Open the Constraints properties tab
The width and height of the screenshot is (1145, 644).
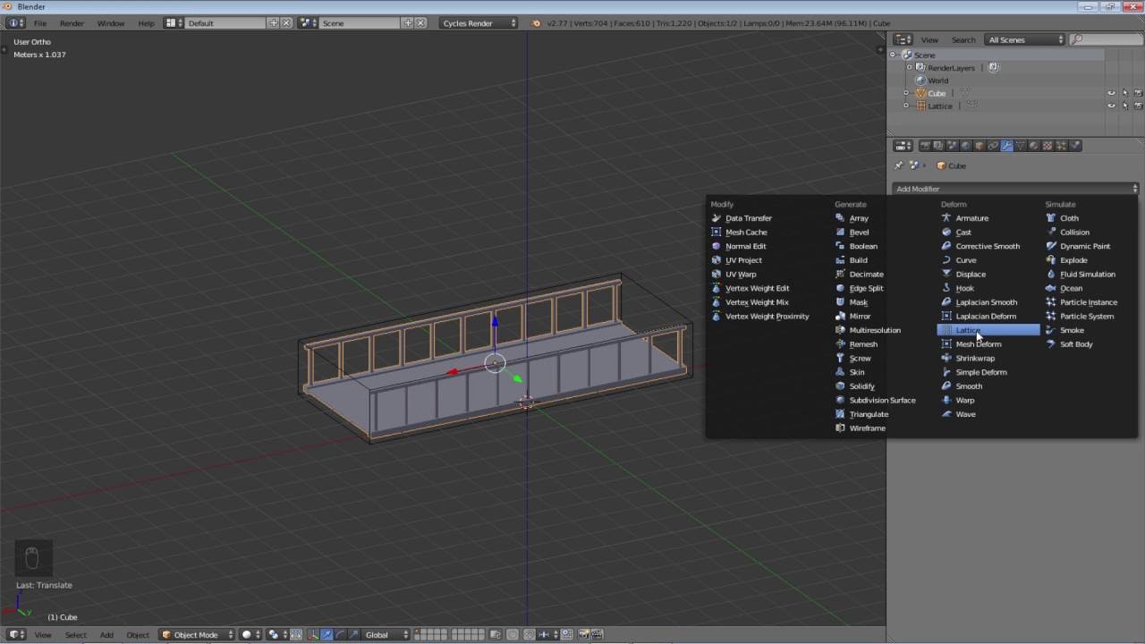coord(993,146)
